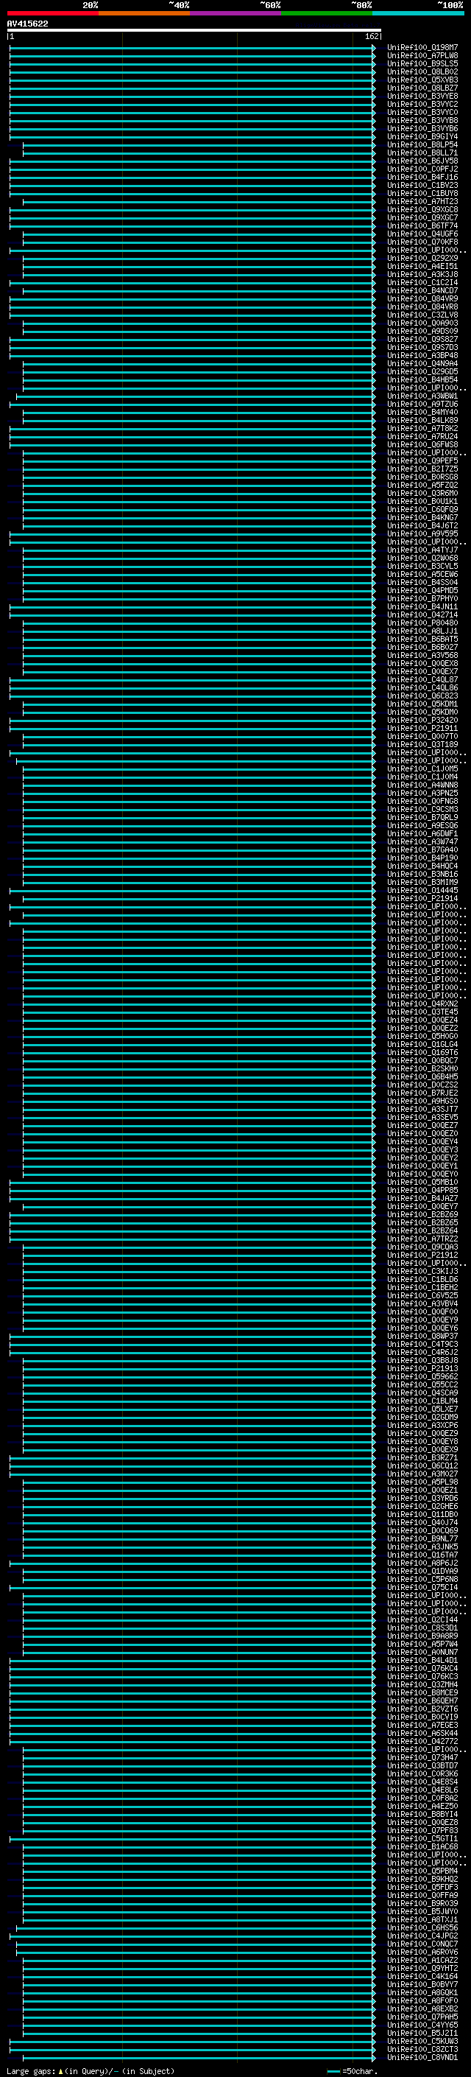Viewport: 471px width, 2077px height.
Task: Click the white query sequence bar
Action: (194, 29)
